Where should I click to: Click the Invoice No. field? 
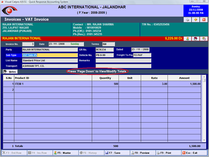pyautogui.click(x=28, y=44)
